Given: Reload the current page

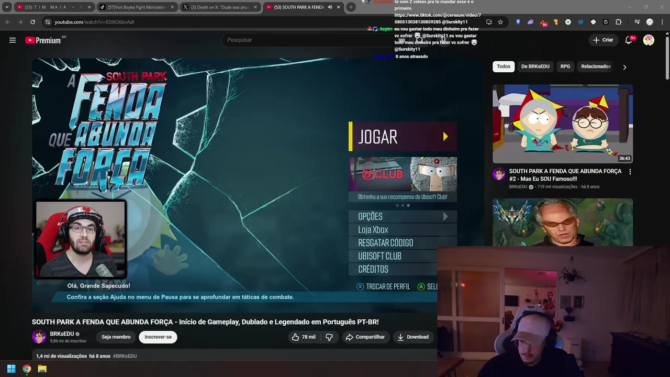Looking at the screenshot, I should pos(32,22).
